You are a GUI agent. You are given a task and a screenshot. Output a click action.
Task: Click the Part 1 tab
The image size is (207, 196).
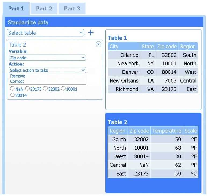[x=16, y=9]
